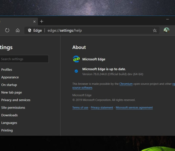Focus the Search settings field

(24, 59)
